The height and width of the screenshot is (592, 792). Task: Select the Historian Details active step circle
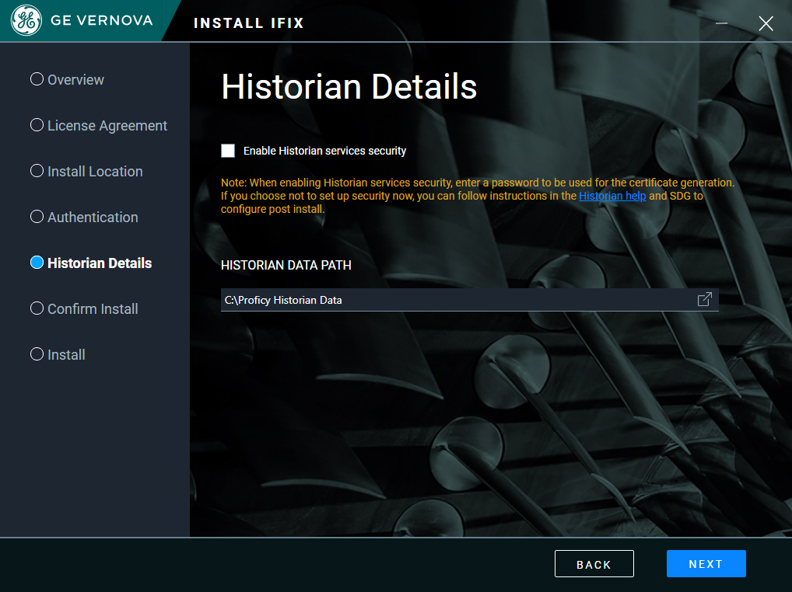coord(37,263)
